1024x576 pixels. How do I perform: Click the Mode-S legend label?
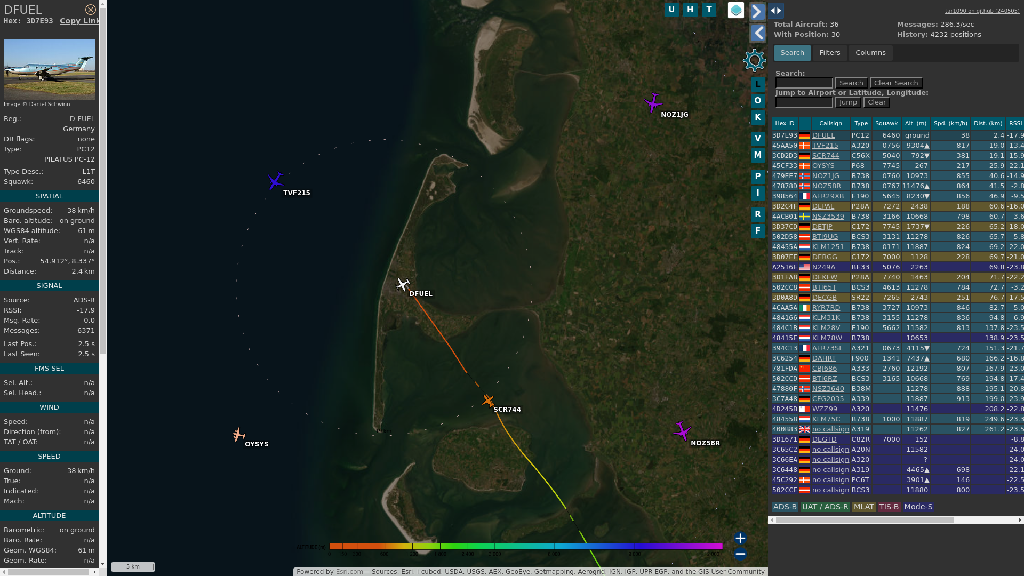coord(918,507)
